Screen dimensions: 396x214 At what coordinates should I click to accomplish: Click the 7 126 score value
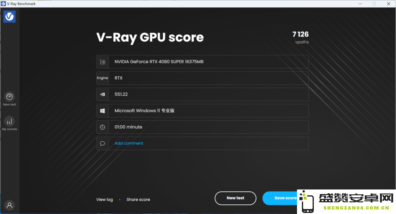click(x=300, y=34)
